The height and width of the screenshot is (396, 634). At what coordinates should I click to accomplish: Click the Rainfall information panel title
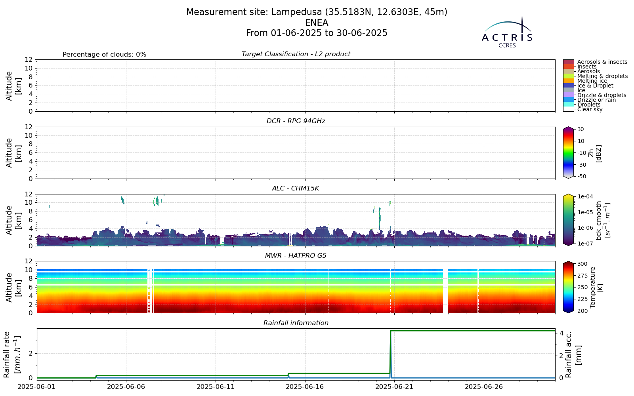[x=296, y=323]
